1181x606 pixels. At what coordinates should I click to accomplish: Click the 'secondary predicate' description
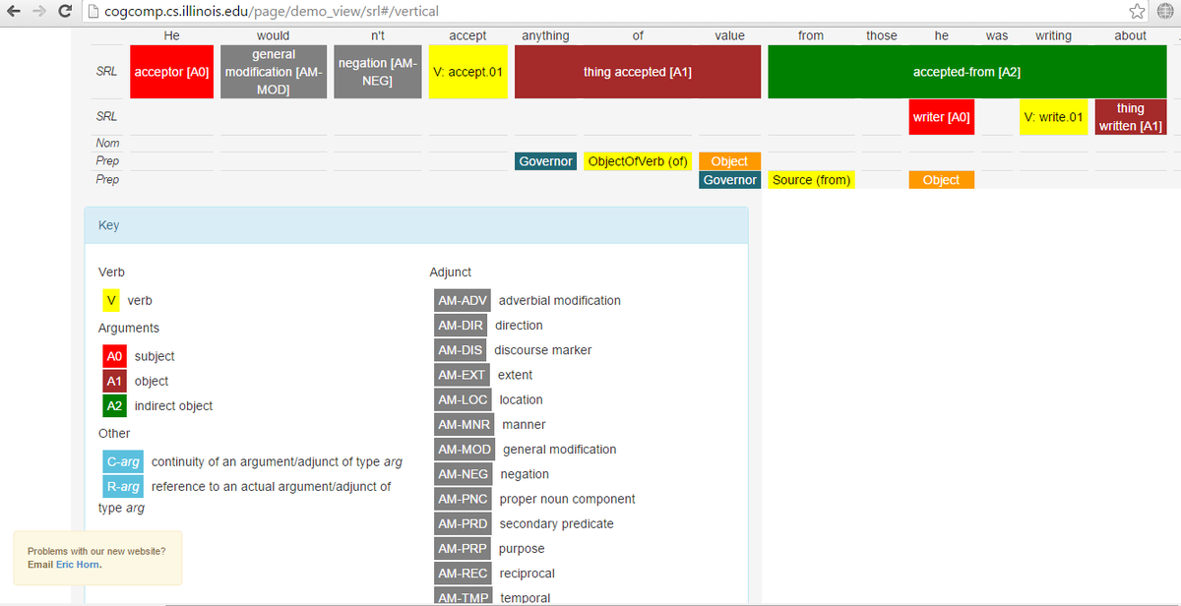coord(557,523)
